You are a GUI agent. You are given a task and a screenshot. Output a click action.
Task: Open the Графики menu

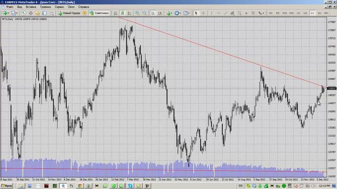46,7
